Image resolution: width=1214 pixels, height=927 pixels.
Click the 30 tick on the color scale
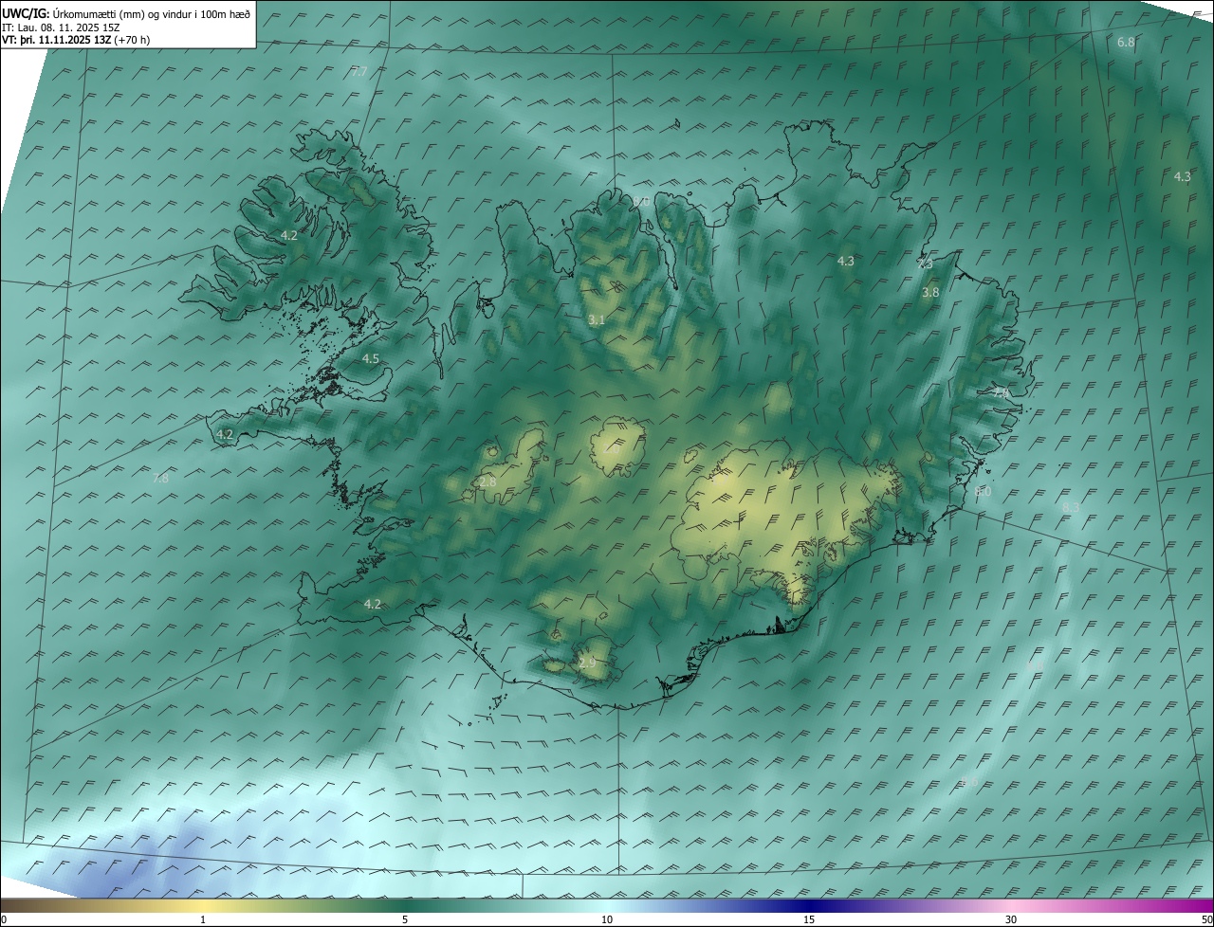(x=1011, y=919)
